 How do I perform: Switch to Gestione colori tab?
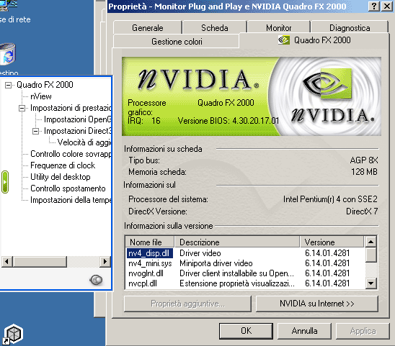[177, 41]
